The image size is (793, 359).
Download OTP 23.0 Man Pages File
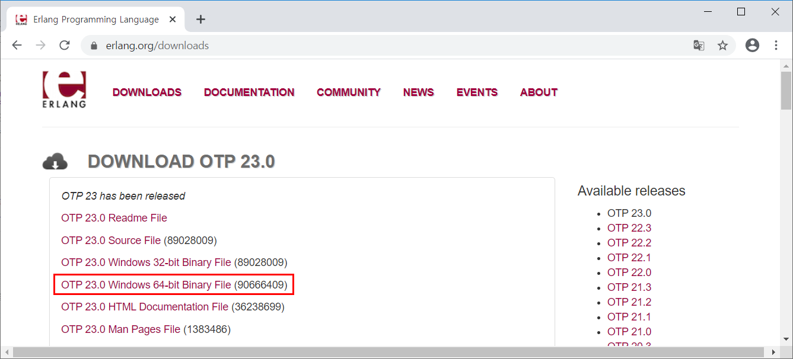coord(120,329)
